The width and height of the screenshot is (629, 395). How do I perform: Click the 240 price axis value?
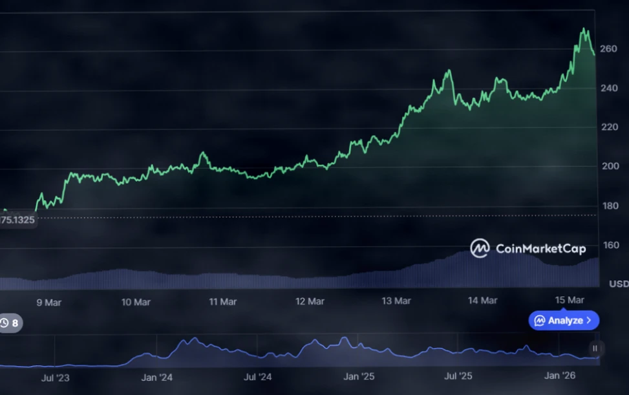[609, 88]
